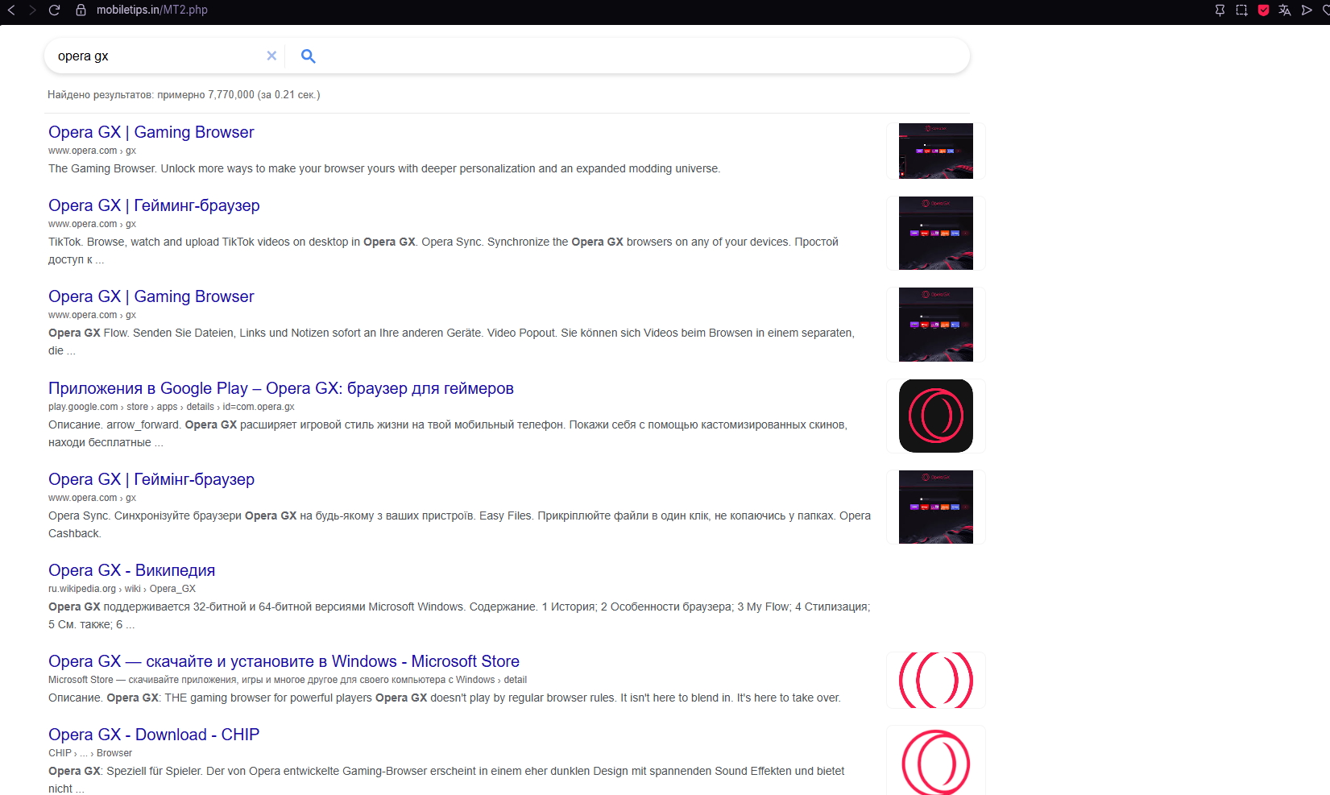The image size is (1330, 795).
Task: Click 'CHIP › ... › Browser' breadcrumb text
Action: 90,753
